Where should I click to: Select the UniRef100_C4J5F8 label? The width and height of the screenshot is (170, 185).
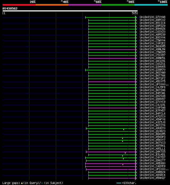pos(152,87)
